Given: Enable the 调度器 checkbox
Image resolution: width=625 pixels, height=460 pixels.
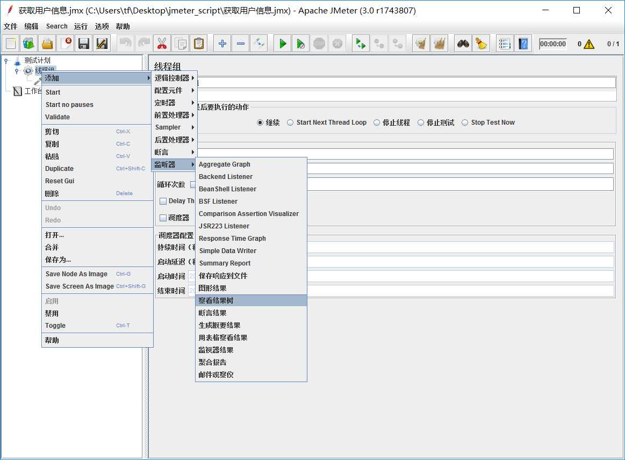Looking at the screenshot, I should 163,218.
